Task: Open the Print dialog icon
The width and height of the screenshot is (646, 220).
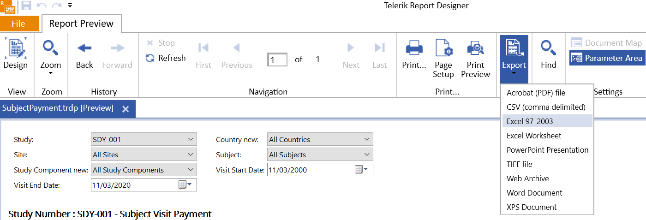Action: [x=414, y=48]
